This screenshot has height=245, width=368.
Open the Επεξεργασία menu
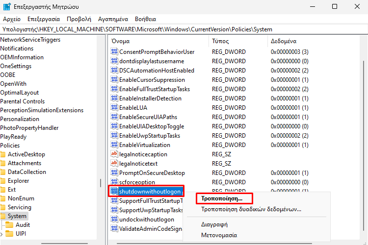pos(44,19)
